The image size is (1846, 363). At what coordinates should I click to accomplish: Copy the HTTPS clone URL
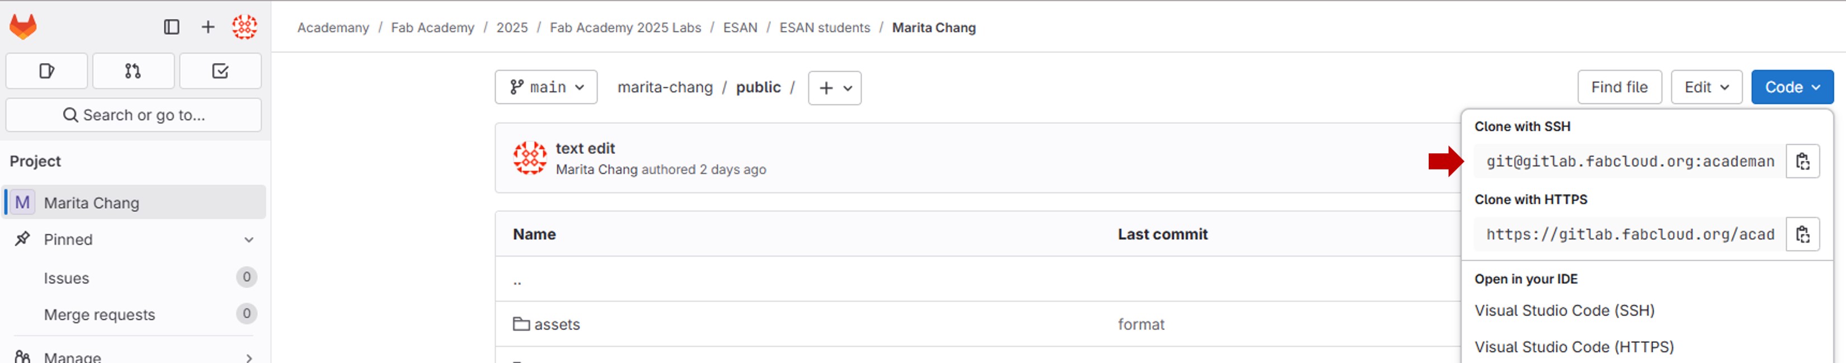tap(1802, 234)
